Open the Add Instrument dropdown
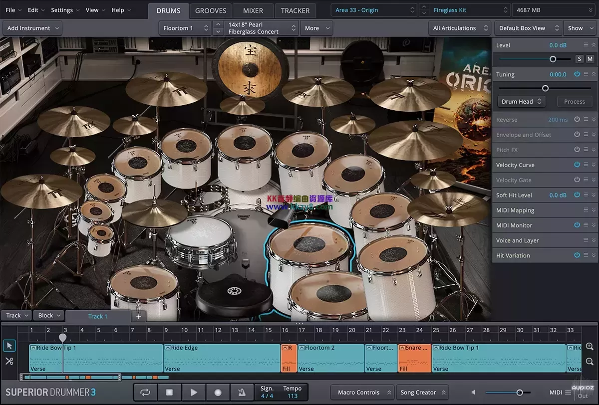Image resolution: width=599 pixels, height=405 pixels. point(32,28)
